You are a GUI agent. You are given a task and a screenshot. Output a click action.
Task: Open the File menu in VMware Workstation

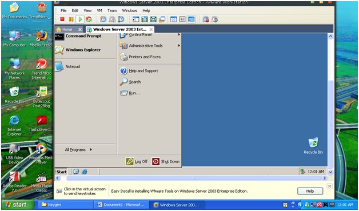coord(63,10)
